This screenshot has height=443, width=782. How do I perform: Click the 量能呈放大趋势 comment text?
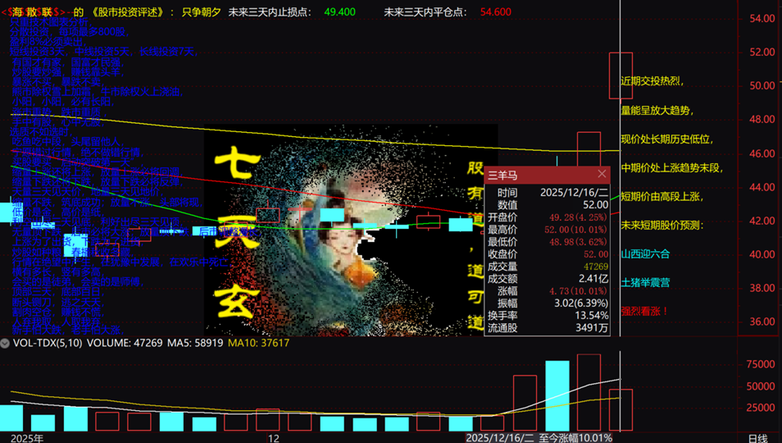click(x=657, y=110)
